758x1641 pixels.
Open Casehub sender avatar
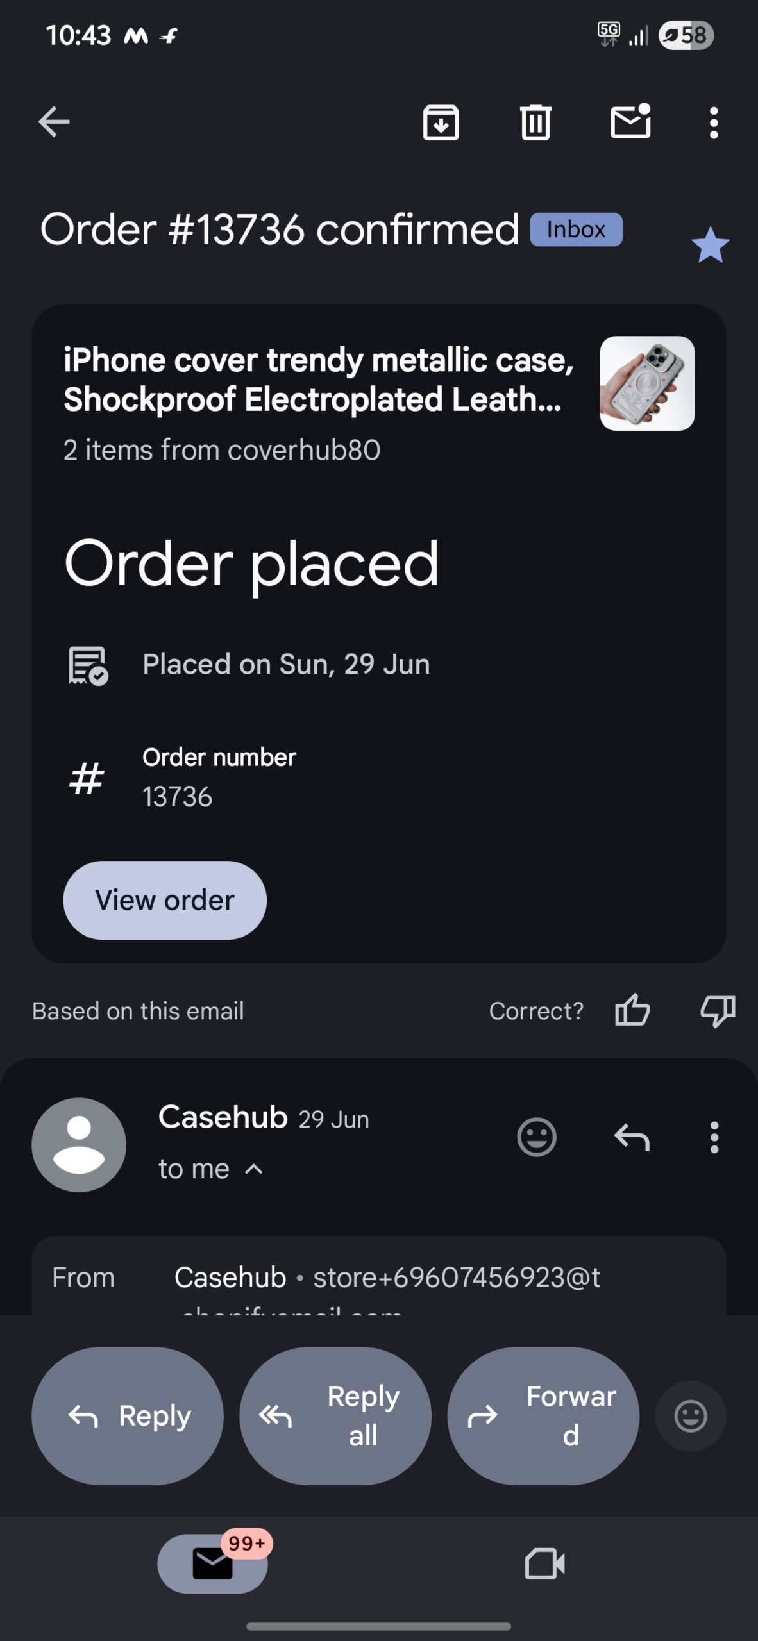point(79,1145)
